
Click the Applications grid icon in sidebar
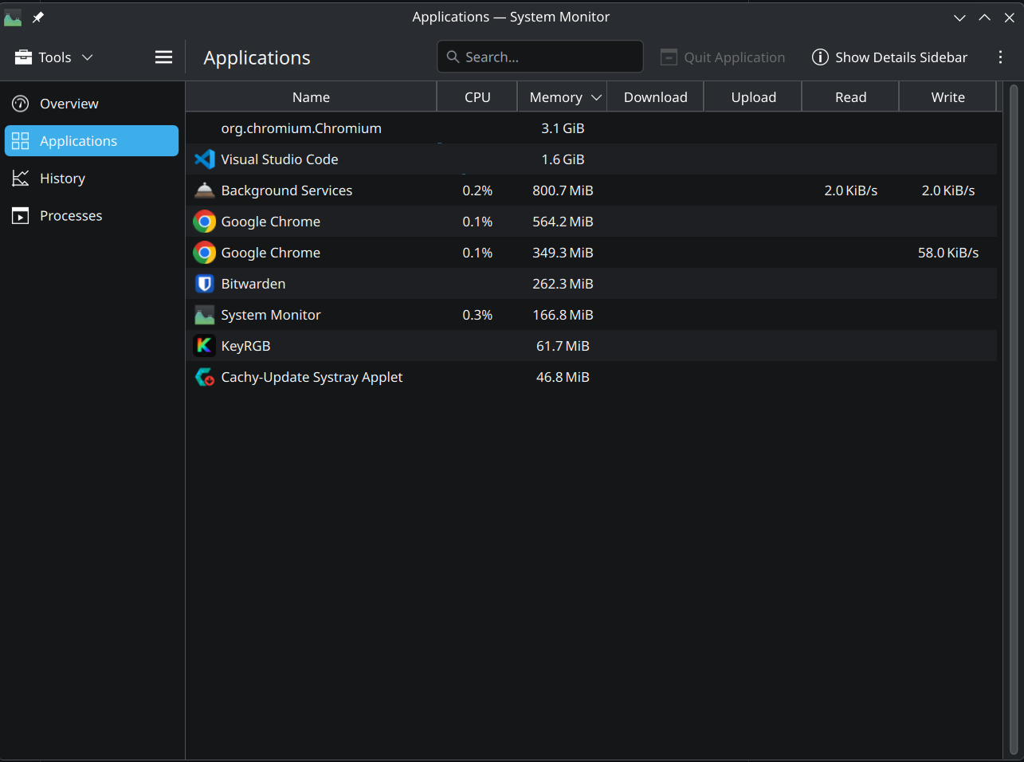click(21, 141)
